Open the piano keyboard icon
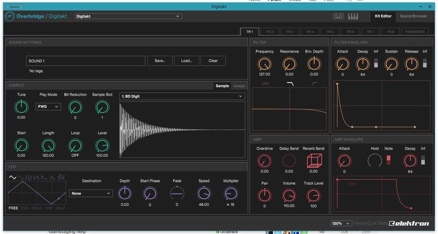Image resolution: width=438 pixels, height=234 pixels. click(x=353, y=16)
